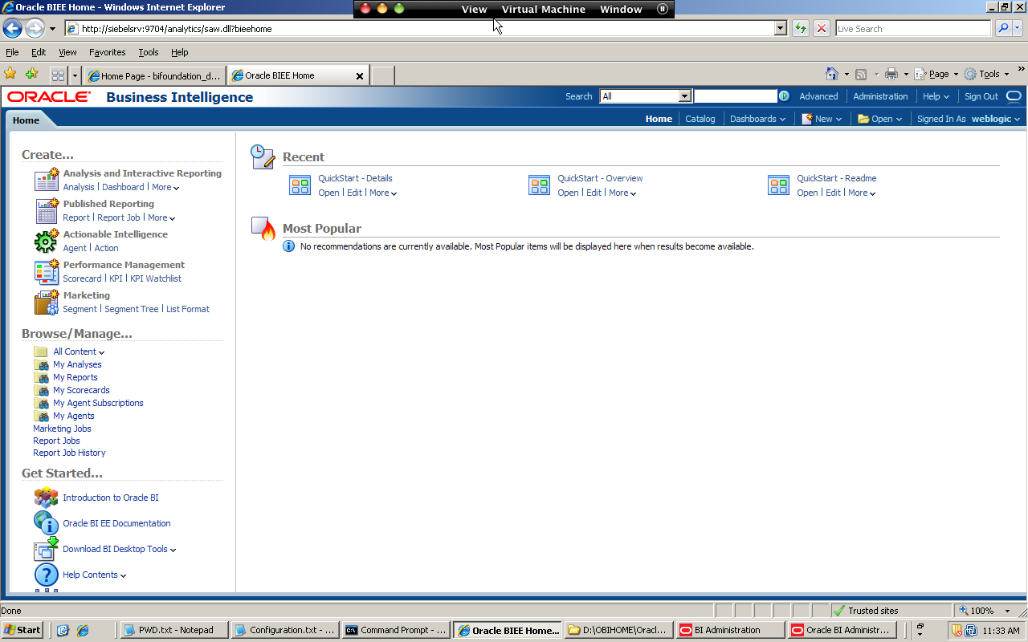
Task: Expand the Dashboards dropdown
Action: (756, 118)
